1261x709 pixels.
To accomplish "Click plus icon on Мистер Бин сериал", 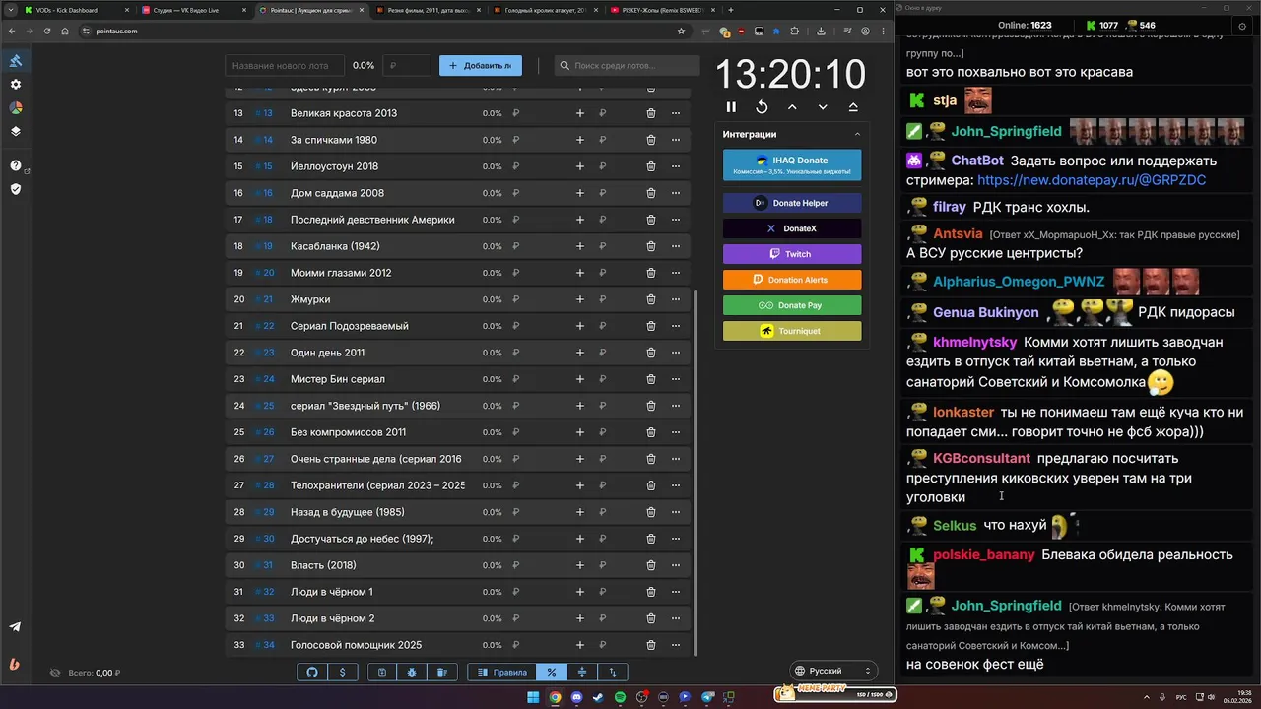I will click(x=580, y=379).
